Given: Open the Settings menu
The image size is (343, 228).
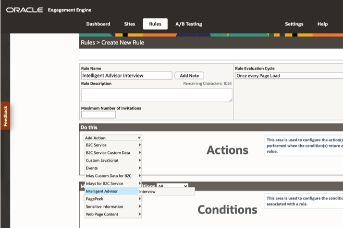Looking at the screenshot, I should 294,24.
